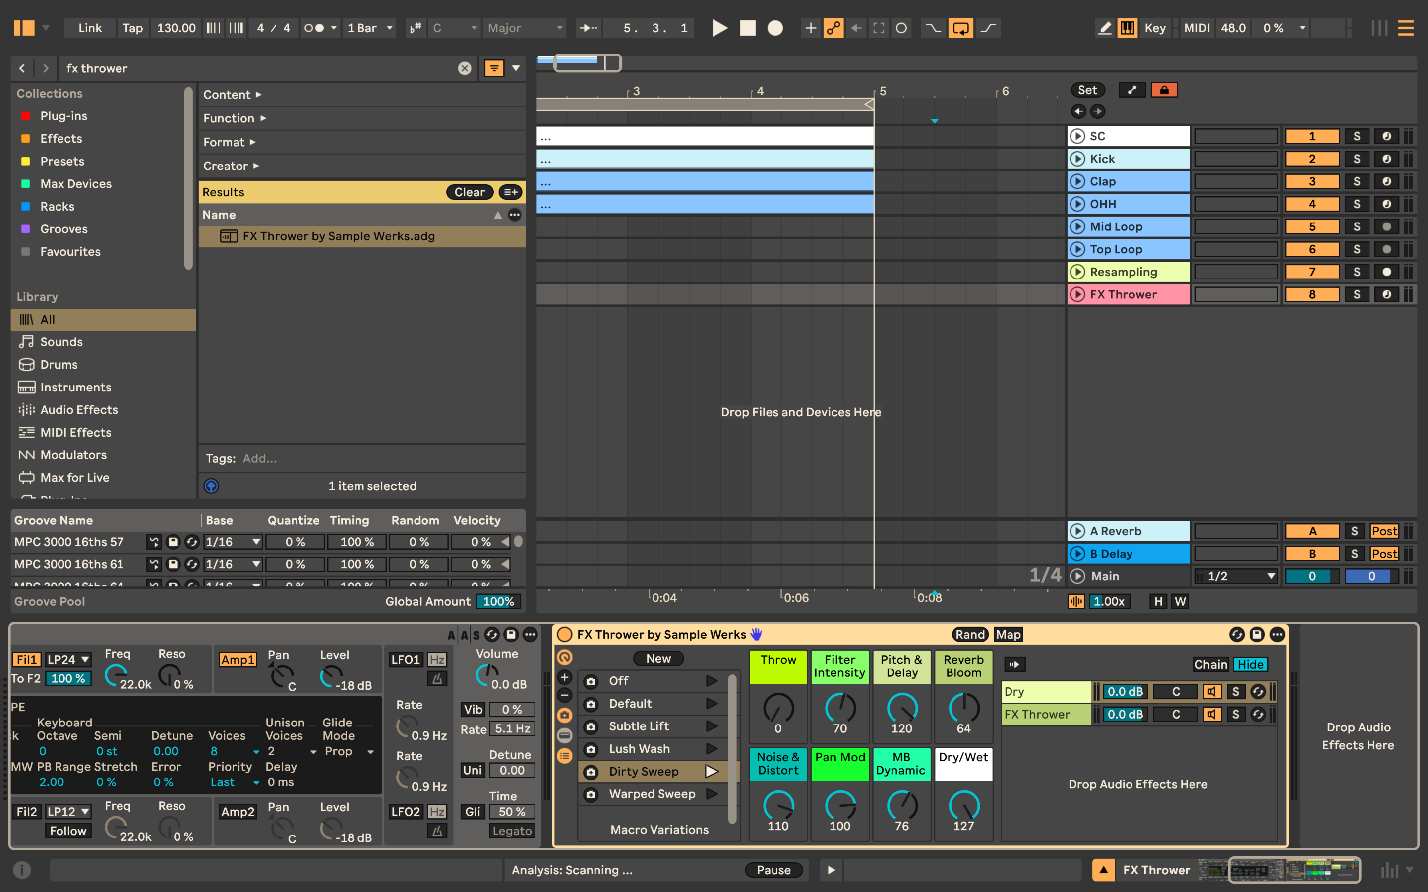Toggle track activator 5 for Mid Loop
This screenshot has width=1428, height=892.
point(1312,226)
